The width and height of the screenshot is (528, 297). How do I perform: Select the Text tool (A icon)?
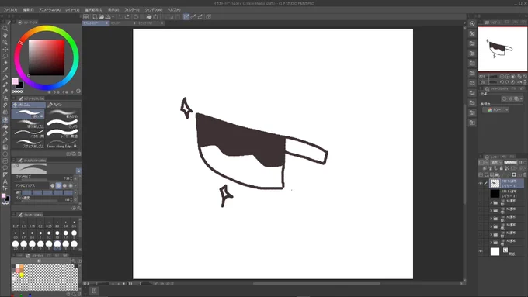pyautogui.click(x=5, y=181)
